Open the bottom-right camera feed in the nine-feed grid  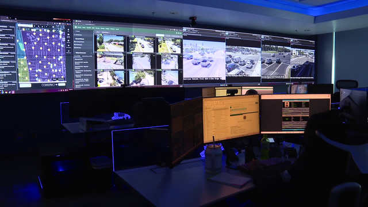[170, 78]
